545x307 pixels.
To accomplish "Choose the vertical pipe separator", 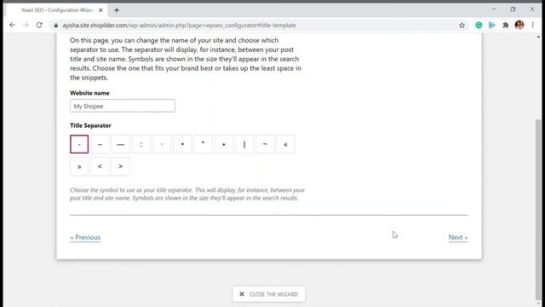I will click(244, 144).
